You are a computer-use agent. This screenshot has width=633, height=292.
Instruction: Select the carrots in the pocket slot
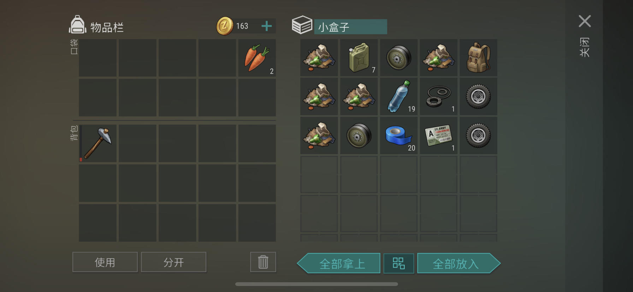257,58
